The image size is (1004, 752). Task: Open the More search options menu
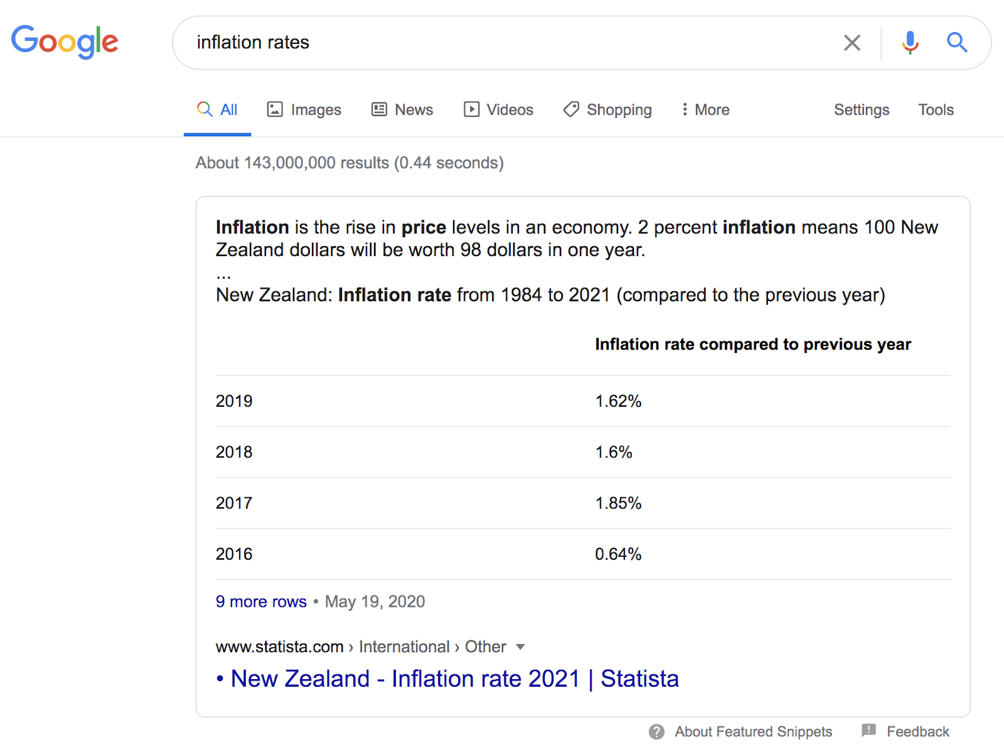(705, 110)
